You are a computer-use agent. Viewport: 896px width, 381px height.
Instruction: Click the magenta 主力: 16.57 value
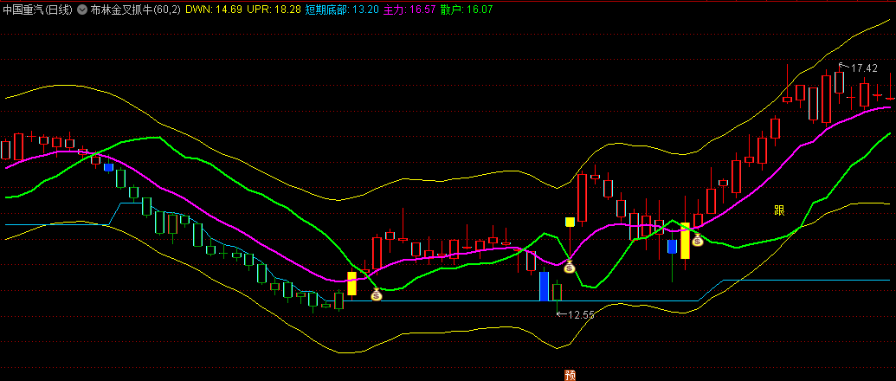(408, 10)
